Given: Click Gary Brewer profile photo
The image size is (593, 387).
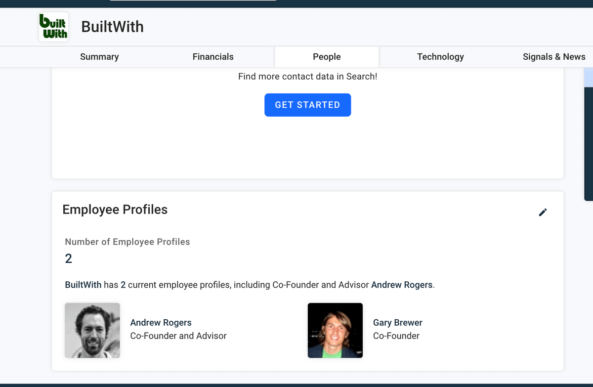Looking at the screenshot, I should (x=335, y=330).
